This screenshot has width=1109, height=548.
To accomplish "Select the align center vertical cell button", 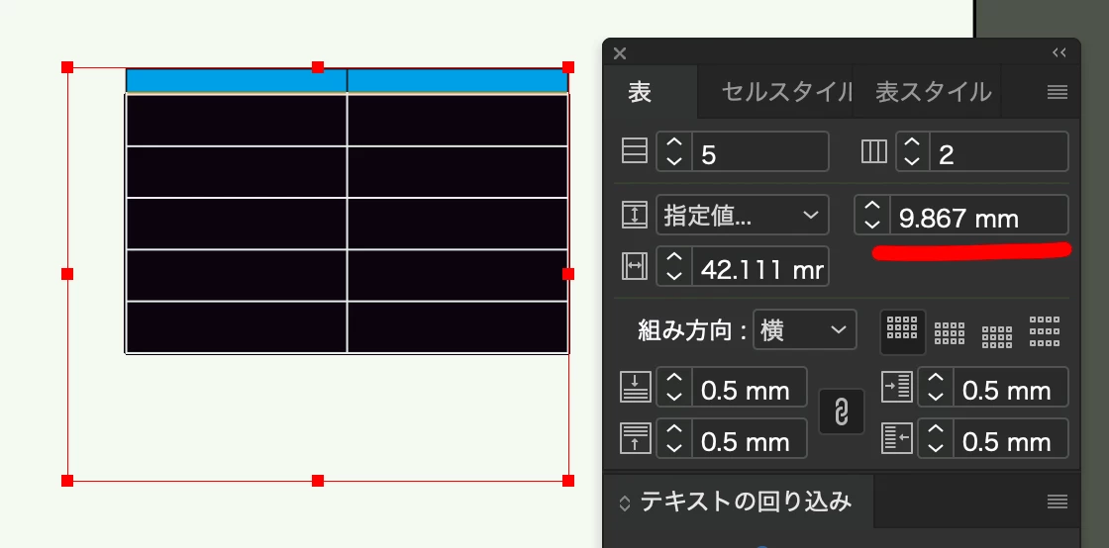I will (950, 332).
